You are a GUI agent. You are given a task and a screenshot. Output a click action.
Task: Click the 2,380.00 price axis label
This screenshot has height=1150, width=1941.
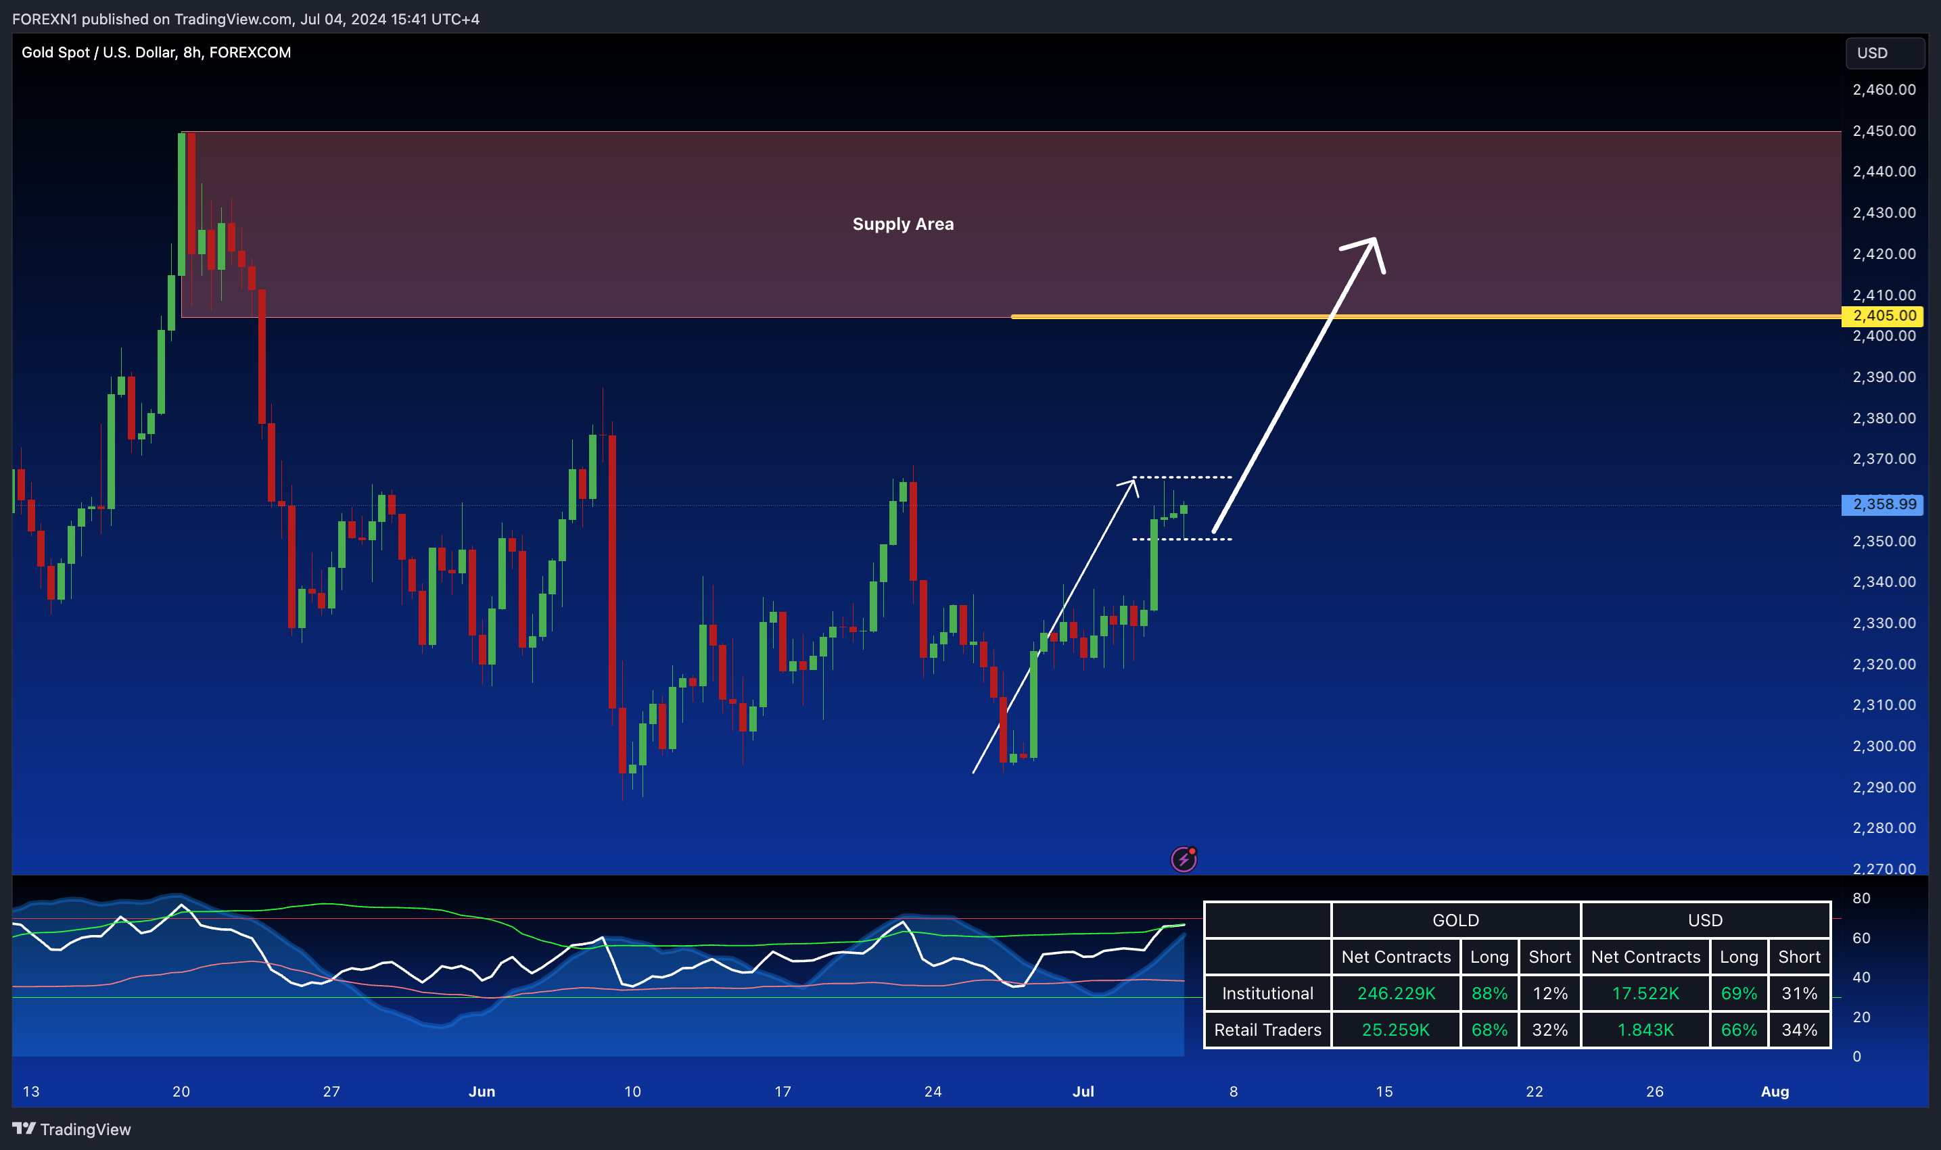(x=1884, y=418)
